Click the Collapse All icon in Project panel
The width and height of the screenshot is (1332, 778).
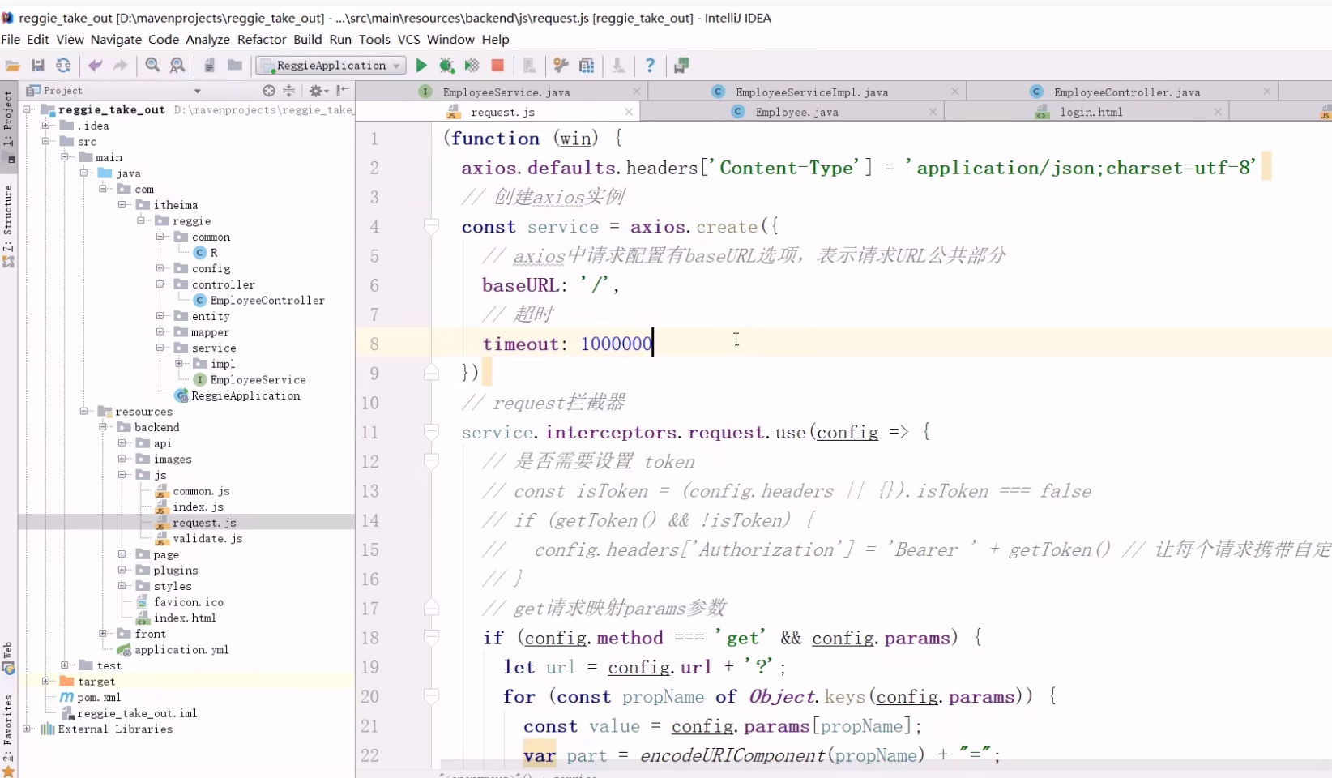pyautogui.click(x=288, y=91)
